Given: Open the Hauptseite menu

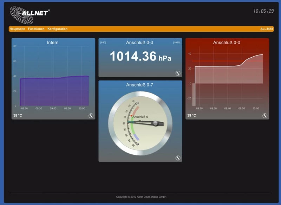Looking at the screenshot, I should pyautogui.click(x=18, y=29).
